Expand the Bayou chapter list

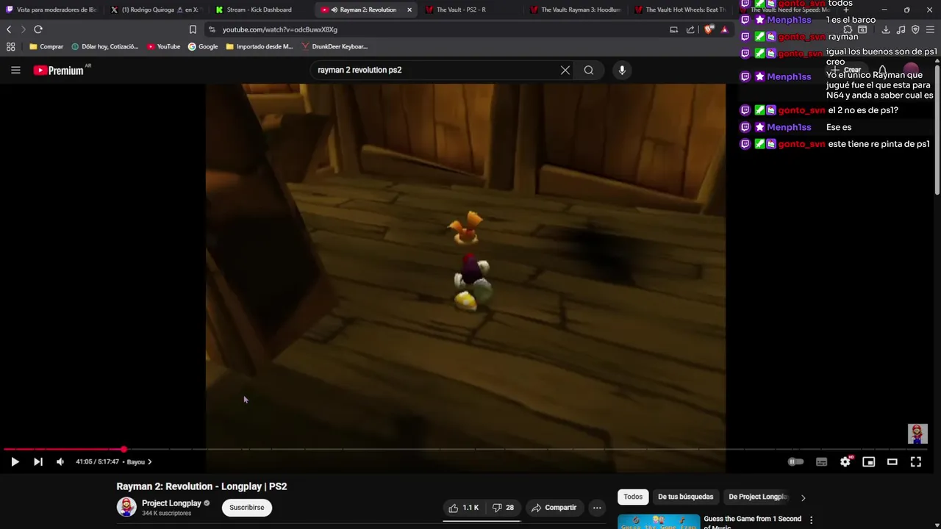point(139,462)
